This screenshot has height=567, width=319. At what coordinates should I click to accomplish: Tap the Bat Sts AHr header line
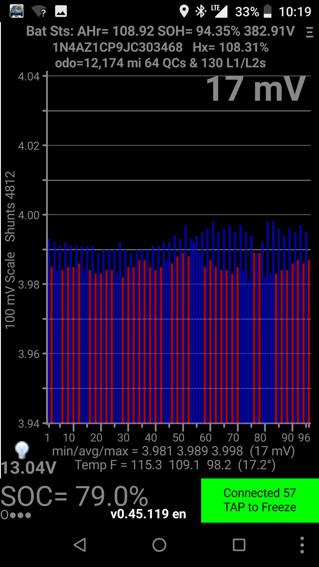click(x=160, y=31)
